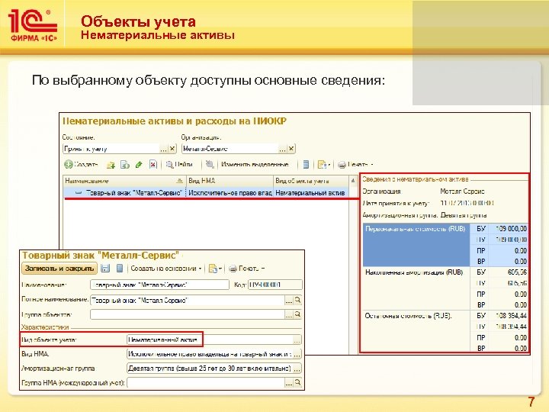Click ellipsis button of Группа объектов field
This screenshot has width=549, height=412.
(x=289, y=315)
